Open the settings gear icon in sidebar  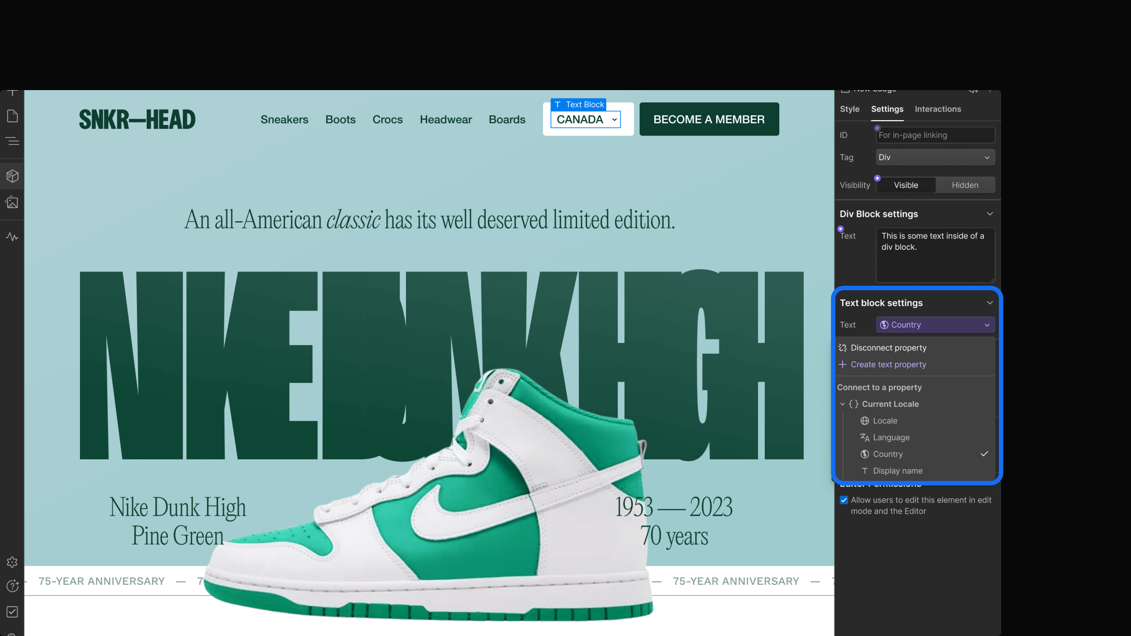[12, 562]
